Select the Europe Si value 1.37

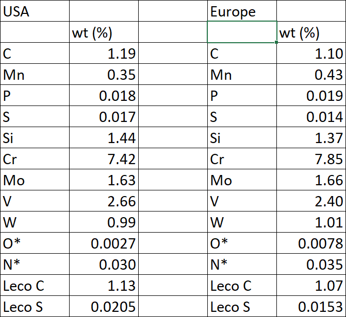point(310,138)
